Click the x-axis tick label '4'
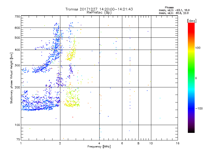This screenshot has height=156, width=209. pyautogui.click(x=99, y=143)
